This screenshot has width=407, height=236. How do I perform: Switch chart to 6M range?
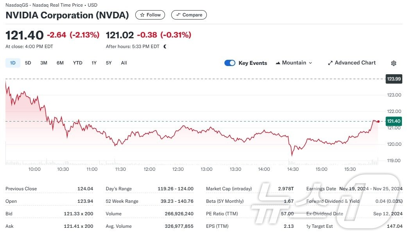click(x=60, y=63)
